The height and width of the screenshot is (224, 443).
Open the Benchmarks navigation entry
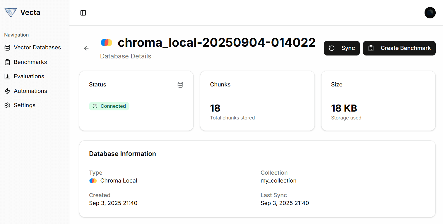(x=30, y=62)
